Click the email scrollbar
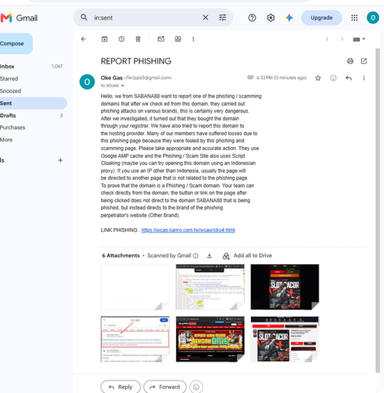 tap(378, 210)
